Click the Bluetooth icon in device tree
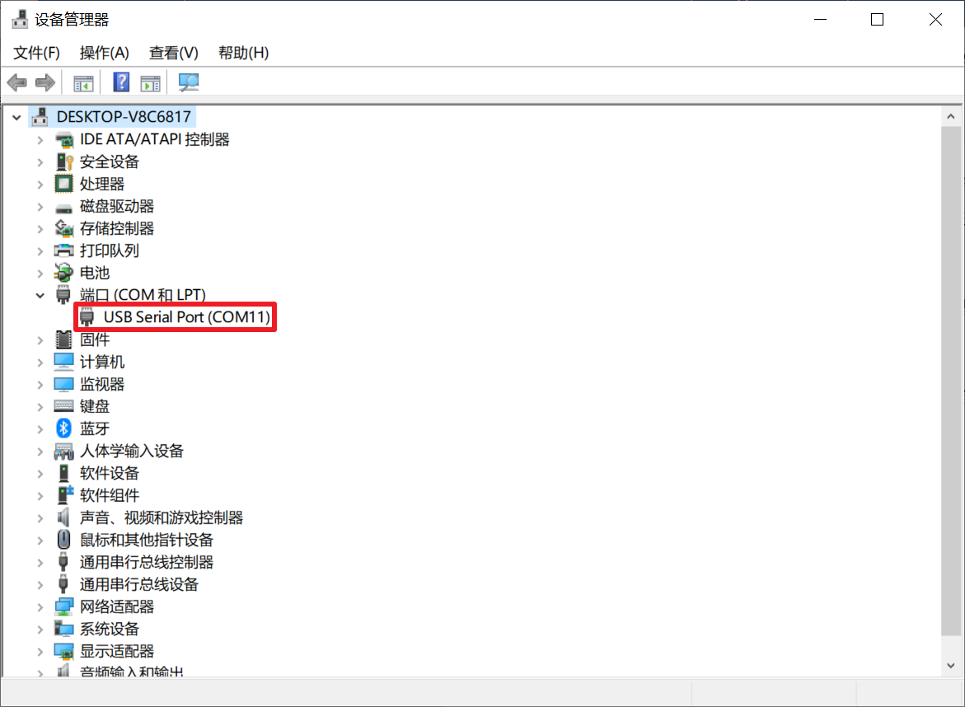 63,428
